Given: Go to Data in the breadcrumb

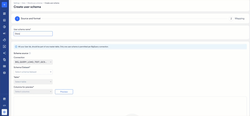Looking at the screenshot, I should pos(23,3).
